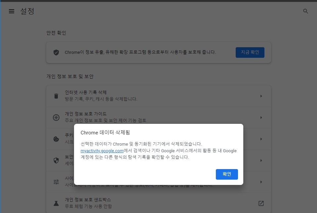
Task: Click the safety check shield icon
Action: click(56, 53)
